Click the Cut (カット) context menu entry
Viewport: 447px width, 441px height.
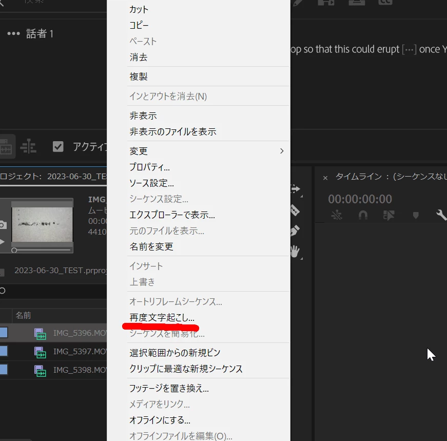[139, 9]
